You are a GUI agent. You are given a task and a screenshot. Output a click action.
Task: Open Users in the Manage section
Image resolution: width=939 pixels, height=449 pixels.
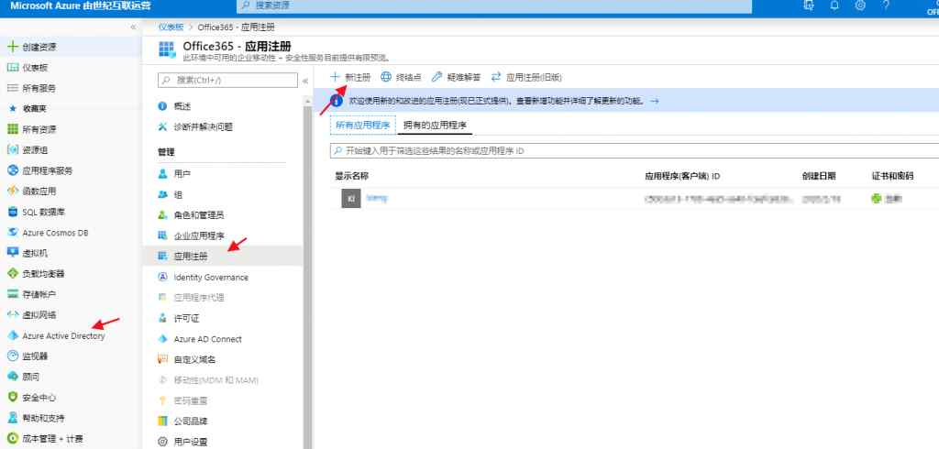(182, 174)
